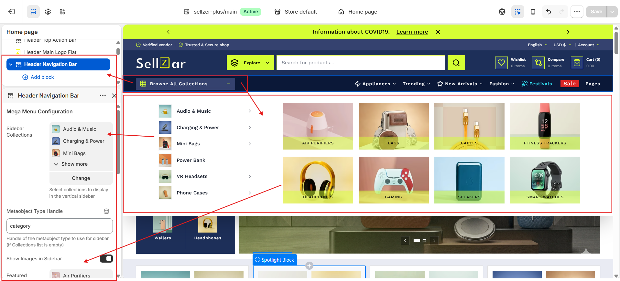Expand Audio & Music submenu chevron
This screenshot has height=281, width=620.
250,111
